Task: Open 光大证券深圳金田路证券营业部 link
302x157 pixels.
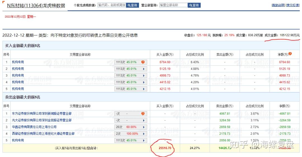Action: [x=42, y=120]
